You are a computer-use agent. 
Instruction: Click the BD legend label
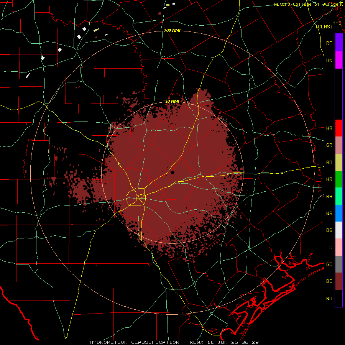click(x=329, y=163)
